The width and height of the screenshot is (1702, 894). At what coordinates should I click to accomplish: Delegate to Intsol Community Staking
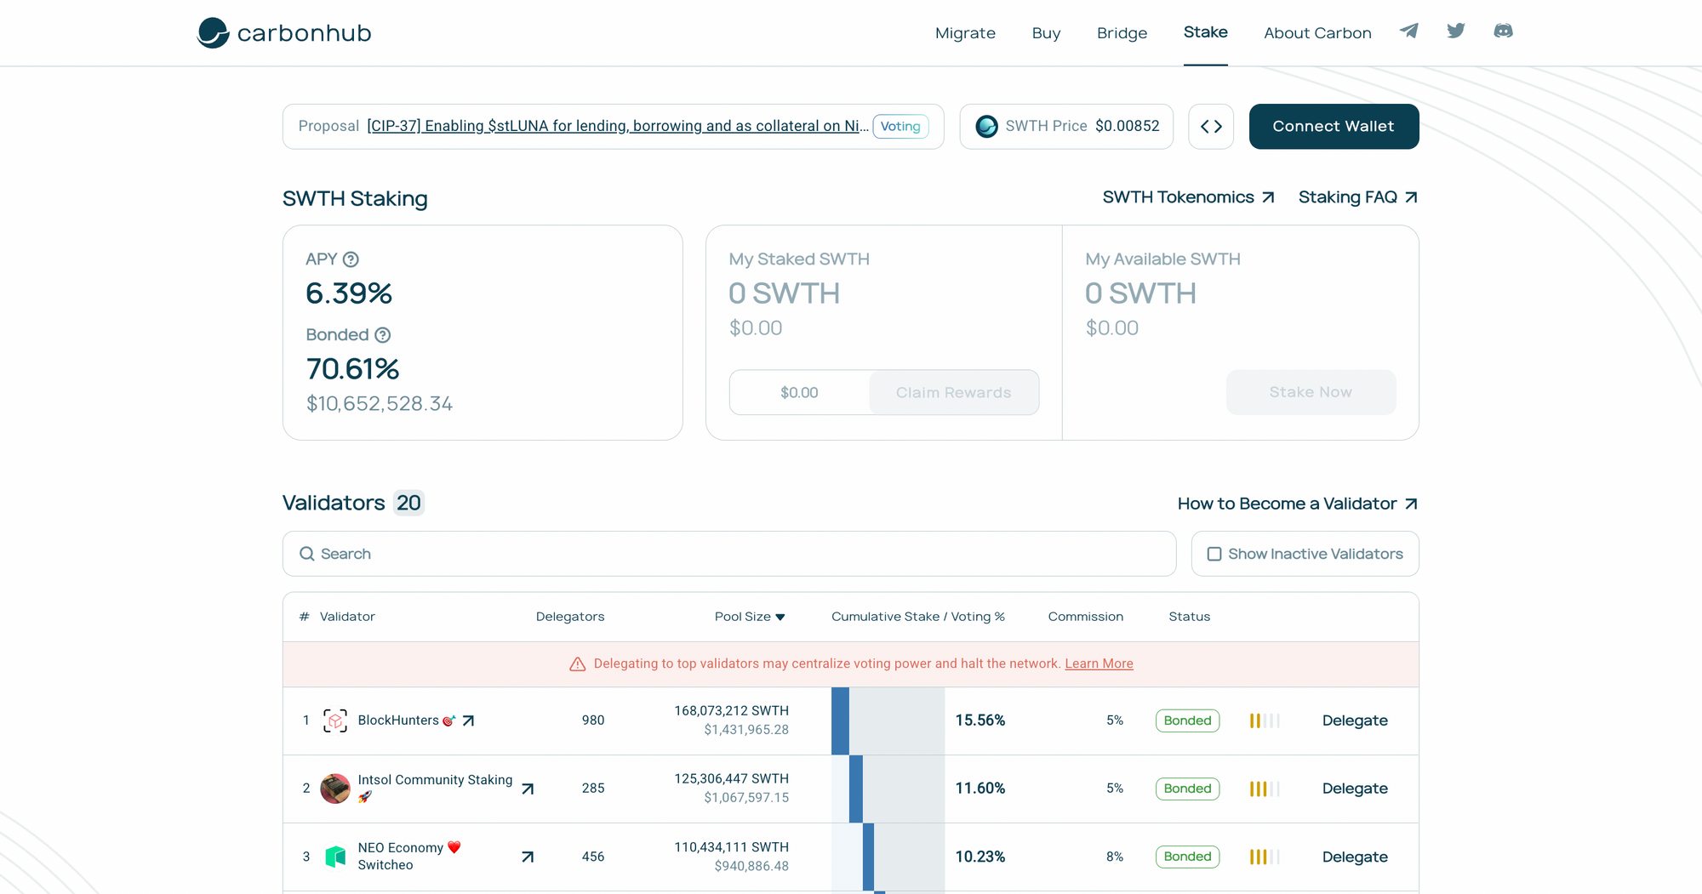point(1355,789)
